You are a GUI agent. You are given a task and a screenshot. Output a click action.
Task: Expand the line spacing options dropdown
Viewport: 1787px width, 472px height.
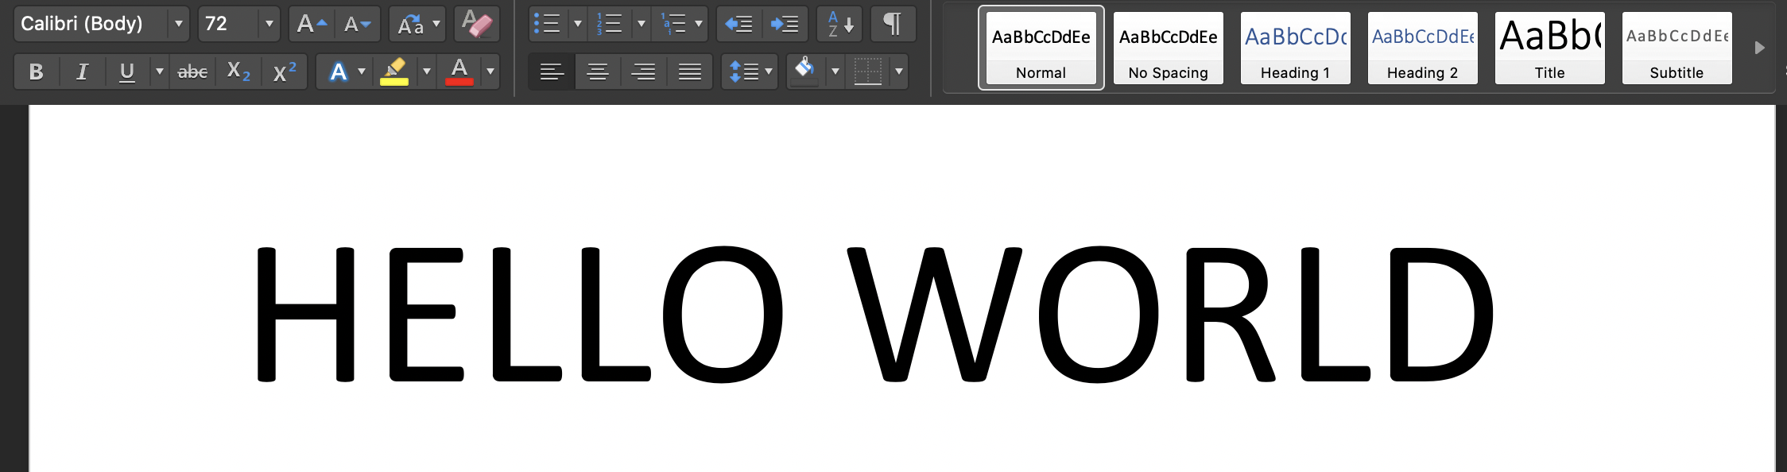click(x=768, y=72)
